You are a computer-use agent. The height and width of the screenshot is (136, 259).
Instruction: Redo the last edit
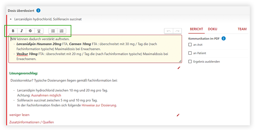[x=177, y=31]
